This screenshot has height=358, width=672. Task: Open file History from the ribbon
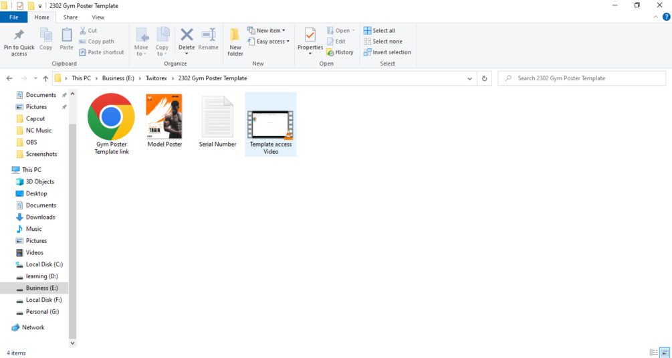pyautogui.click(x=340, y=52)
